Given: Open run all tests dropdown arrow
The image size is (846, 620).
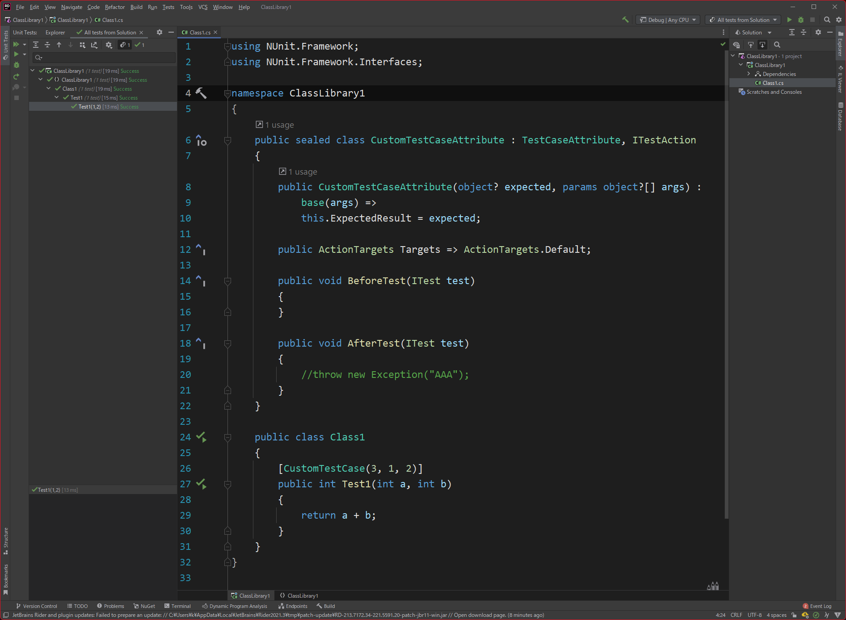Looking at the screenshot, I should 25,45.
